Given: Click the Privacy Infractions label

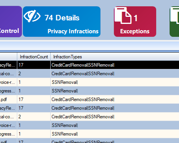Looking at the screenshot, I should (73, 31).
